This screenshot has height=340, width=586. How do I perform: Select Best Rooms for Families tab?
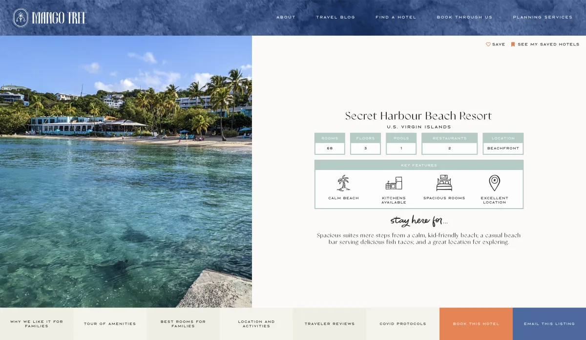click(183, 324)
